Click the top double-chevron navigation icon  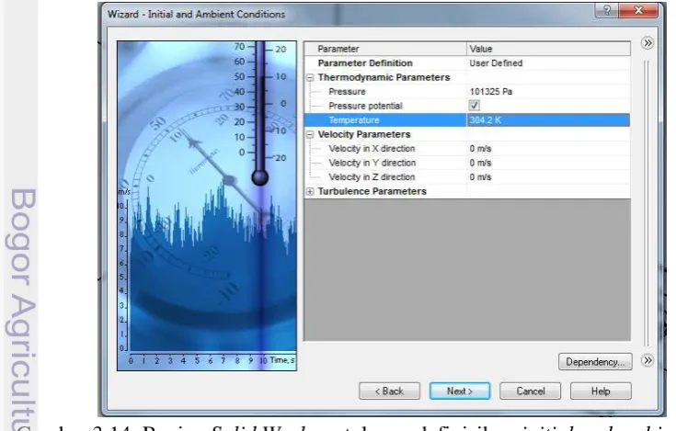[x=647, y=43]
